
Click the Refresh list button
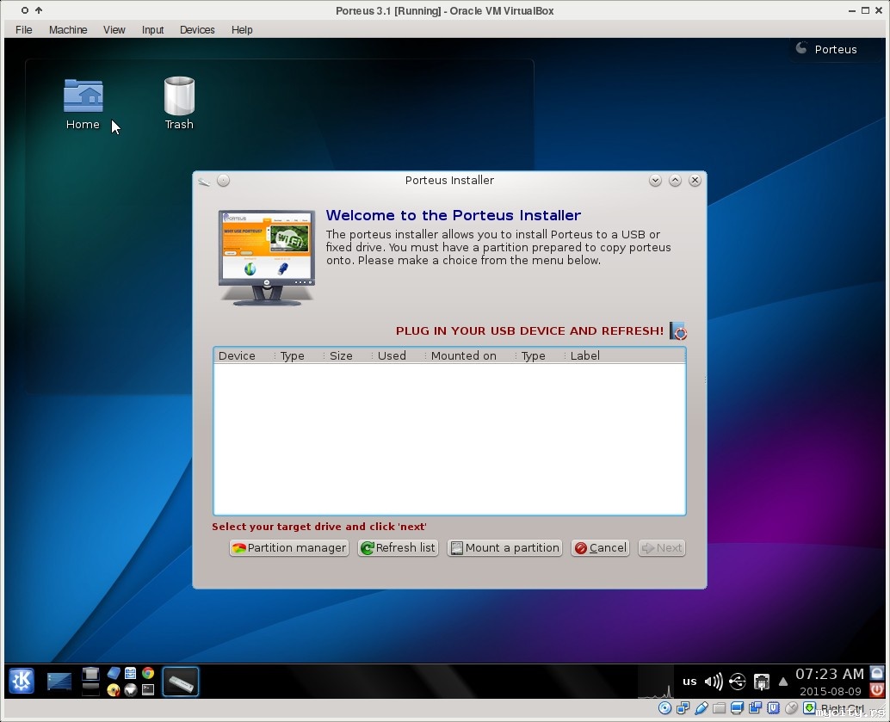pos(398,548)
